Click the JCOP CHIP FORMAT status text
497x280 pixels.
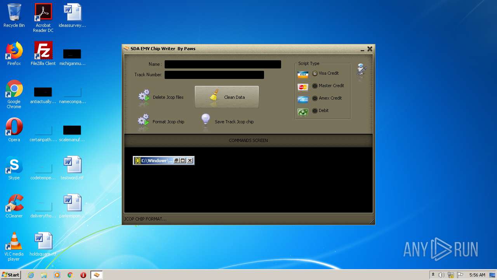click(145, 219)
